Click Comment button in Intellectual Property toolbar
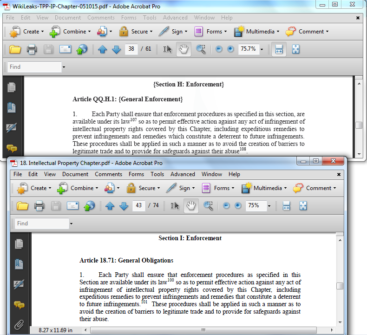Viewport: 367px width, 335px height. pyautogui.click(x=315, y=188)
